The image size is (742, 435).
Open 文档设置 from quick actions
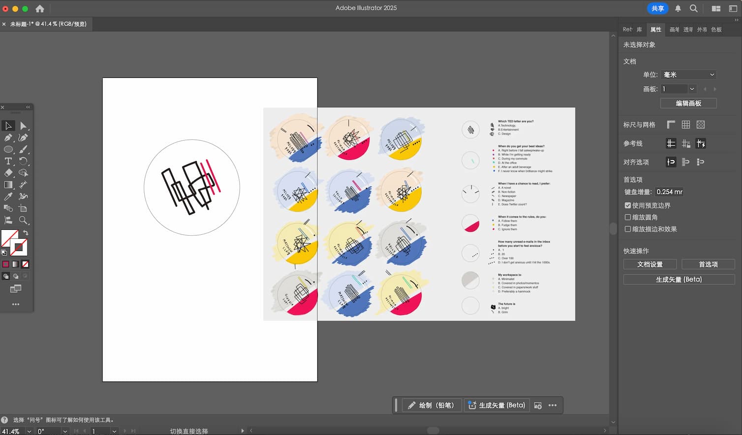tap(649, 264)
